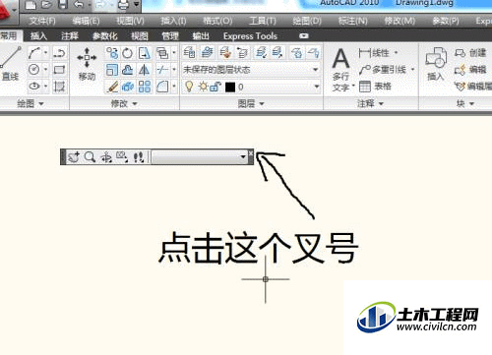Select the Mirror tool
Viewport: 492px width, 355px height.
145,70
